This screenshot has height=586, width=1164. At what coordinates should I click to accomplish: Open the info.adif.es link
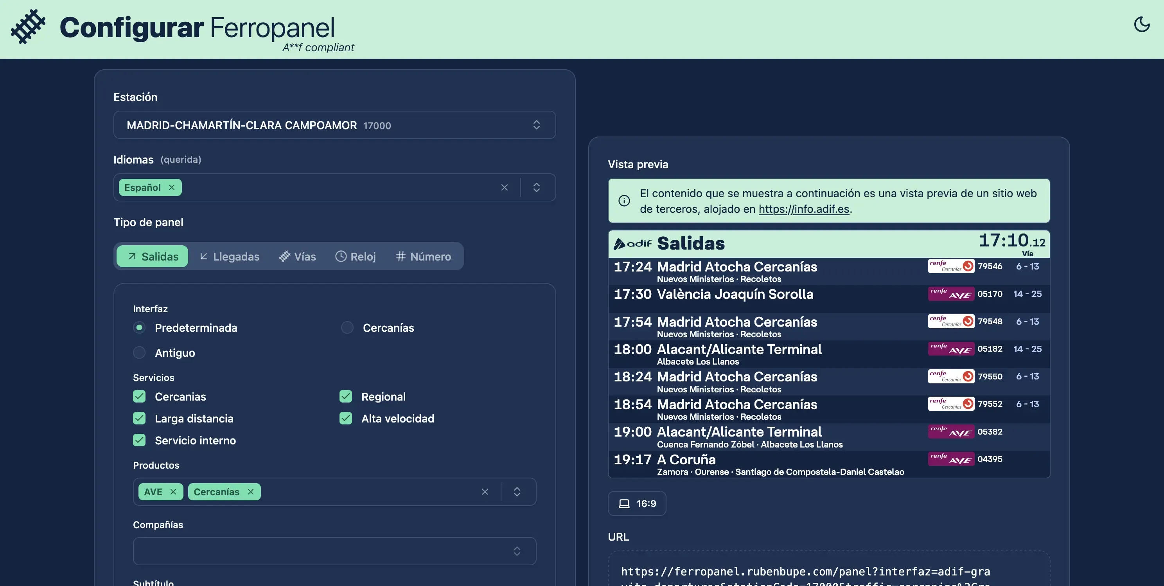click(x=803, y=209)
